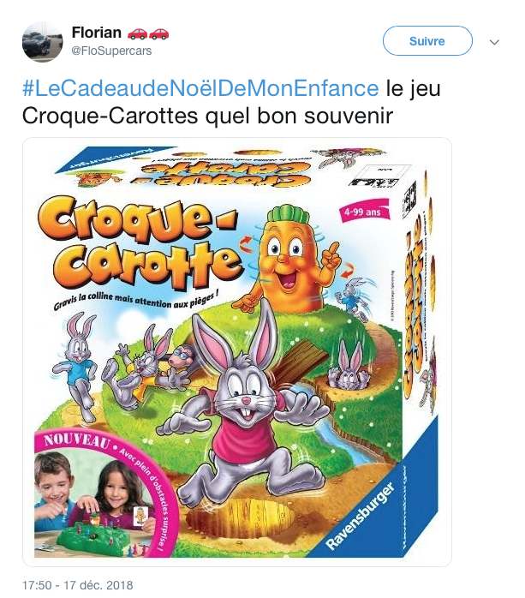Open Florian's profile avatar picture

click(42, 42)
